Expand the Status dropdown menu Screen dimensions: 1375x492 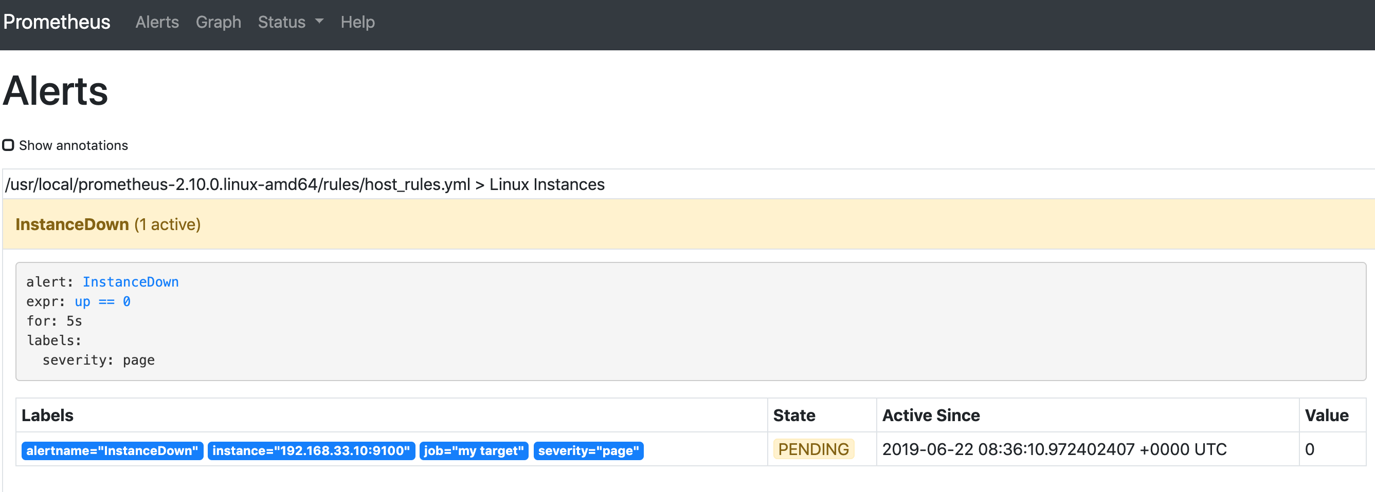click(x=291, y=23)
